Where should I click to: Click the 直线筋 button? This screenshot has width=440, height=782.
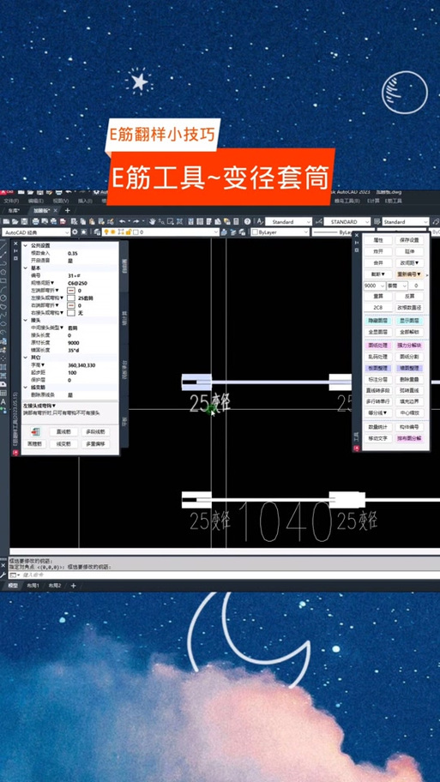tap(63, 431)
